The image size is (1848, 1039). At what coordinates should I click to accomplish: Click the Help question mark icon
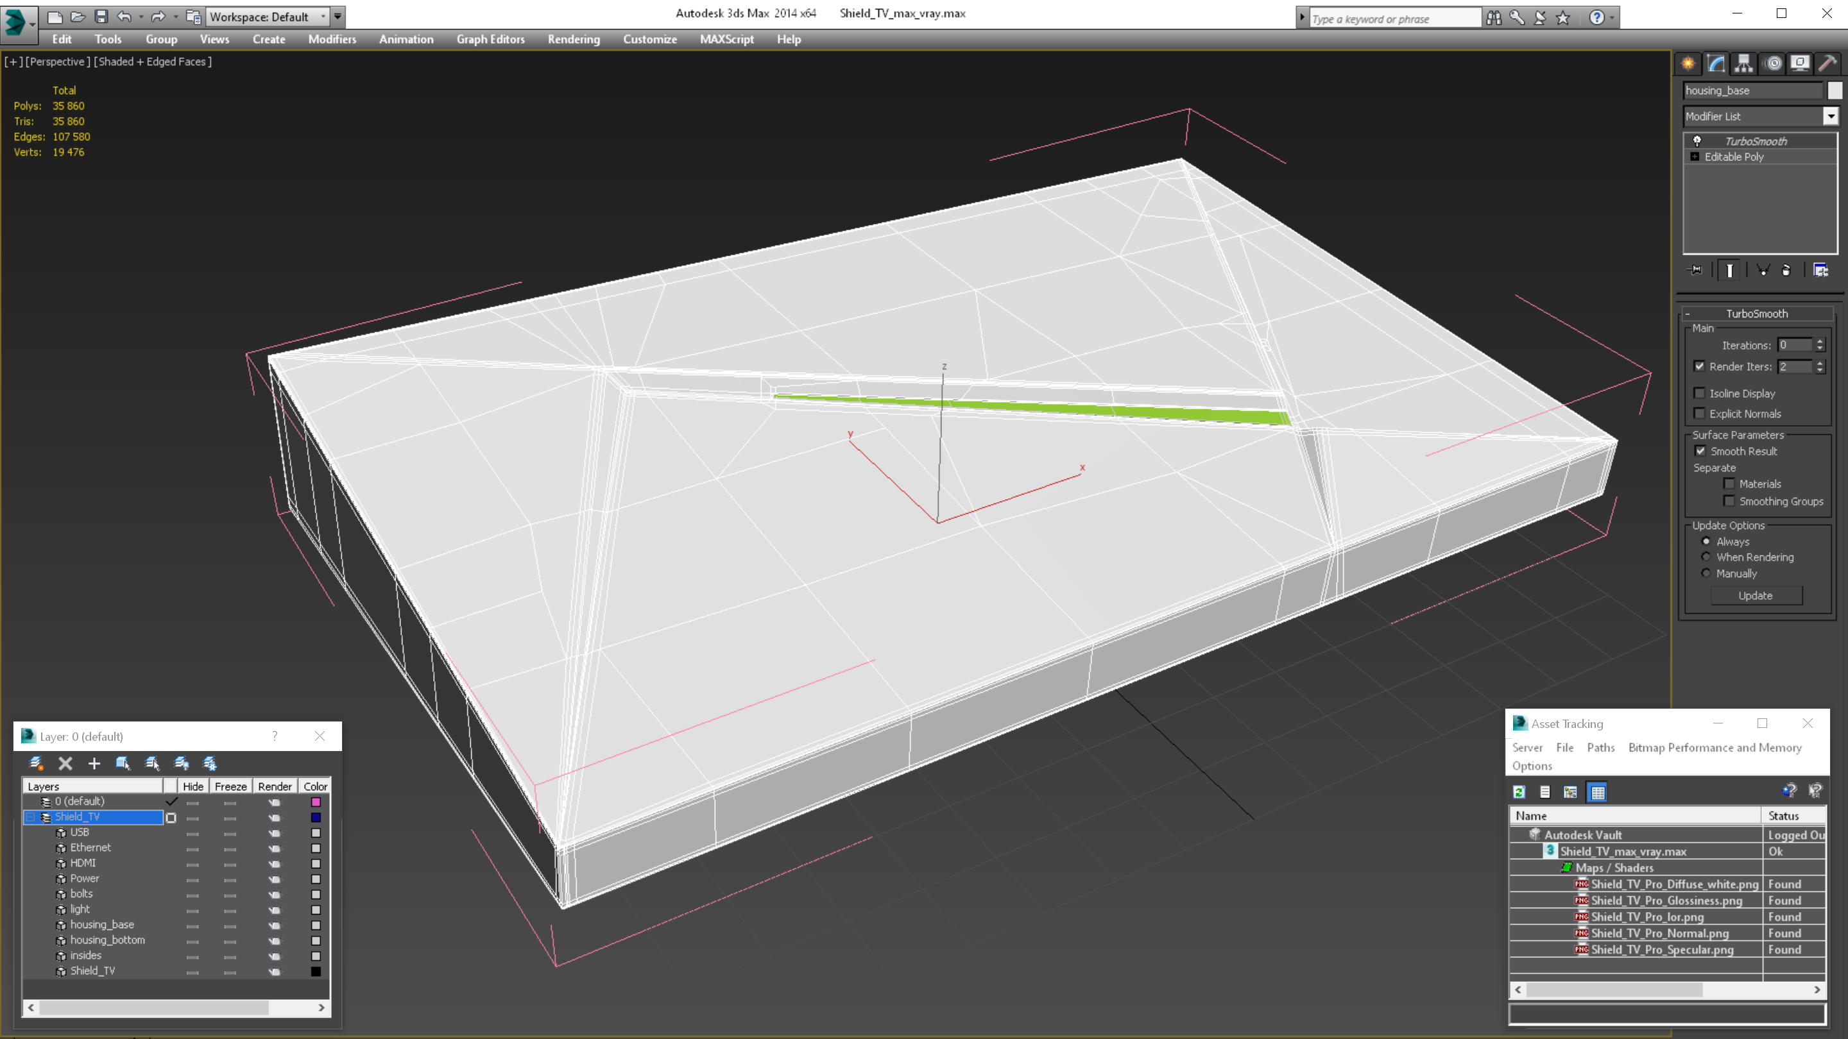(1596, 18)
